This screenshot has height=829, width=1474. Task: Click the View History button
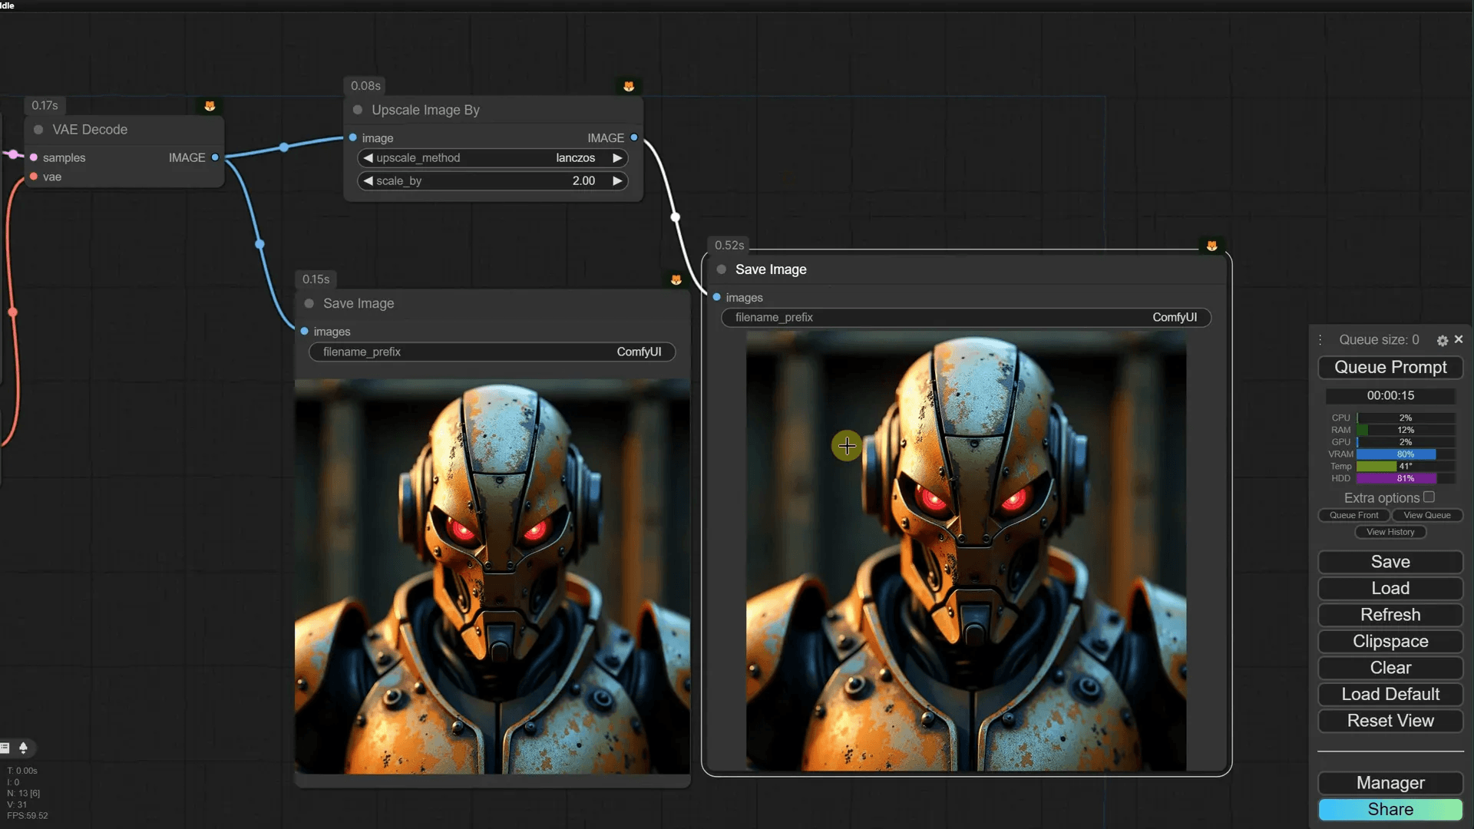[x=1390, y=532]
